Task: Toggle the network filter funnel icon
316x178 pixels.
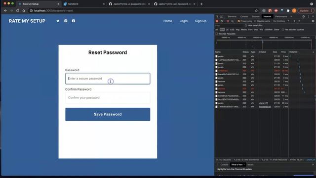Action: coord(228,21)
